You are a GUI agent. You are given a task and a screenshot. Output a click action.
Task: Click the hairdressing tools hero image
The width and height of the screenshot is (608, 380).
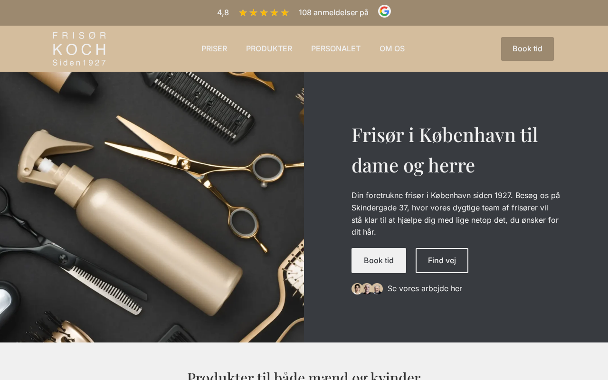(152, 207)
